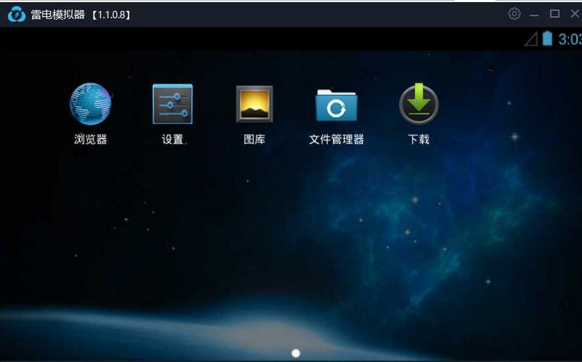
Task: Click the 文件管理器 label text
Action: 337,139
